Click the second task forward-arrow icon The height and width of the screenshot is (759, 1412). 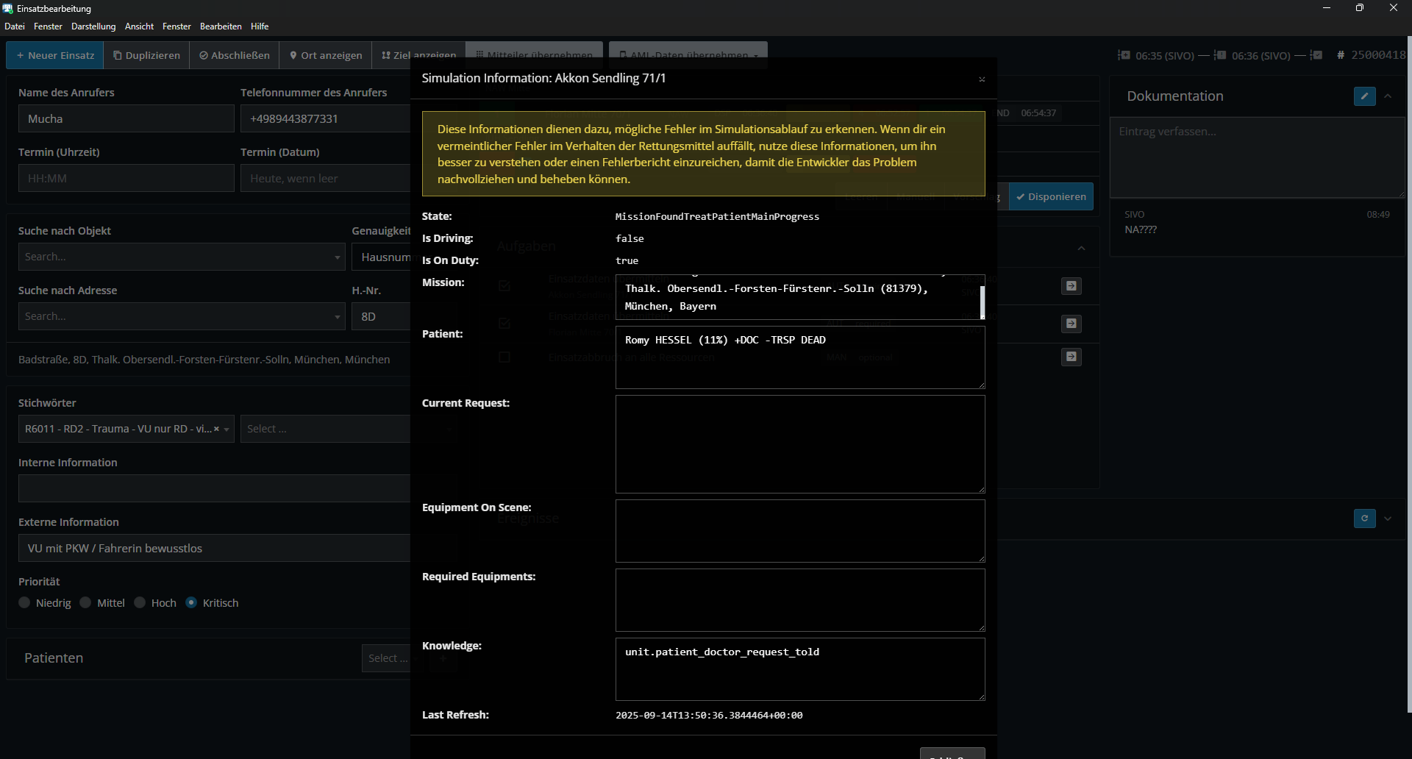point(1072,324)
